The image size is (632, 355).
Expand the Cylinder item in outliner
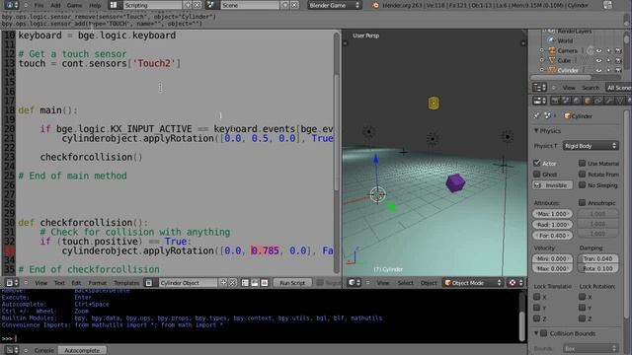coord(542,70)
